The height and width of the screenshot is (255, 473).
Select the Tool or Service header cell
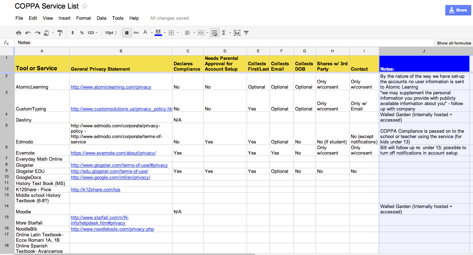coord(42,64)
